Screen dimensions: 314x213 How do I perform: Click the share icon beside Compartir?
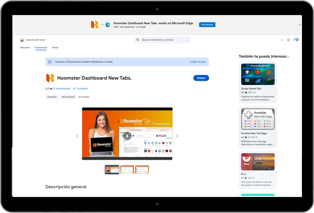pos(74,89)
